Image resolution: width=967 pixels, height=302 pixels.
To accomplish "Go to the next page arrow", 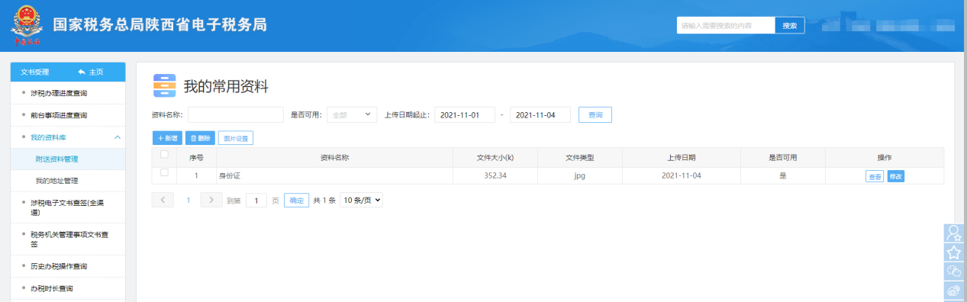I will coord(211,200).
